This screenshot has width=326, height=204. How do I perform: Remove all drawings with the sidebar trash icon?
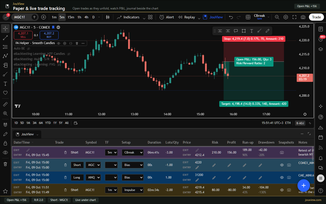click(x=5, y=164)
